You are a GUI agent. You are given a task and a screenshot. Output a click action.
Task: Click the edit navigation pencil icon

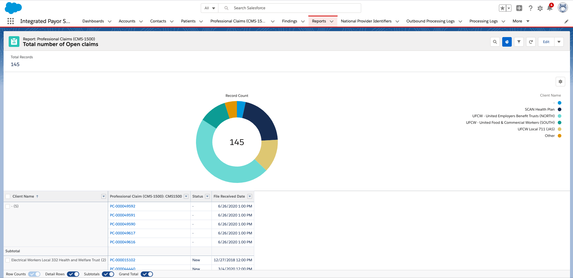coord(566,21)
